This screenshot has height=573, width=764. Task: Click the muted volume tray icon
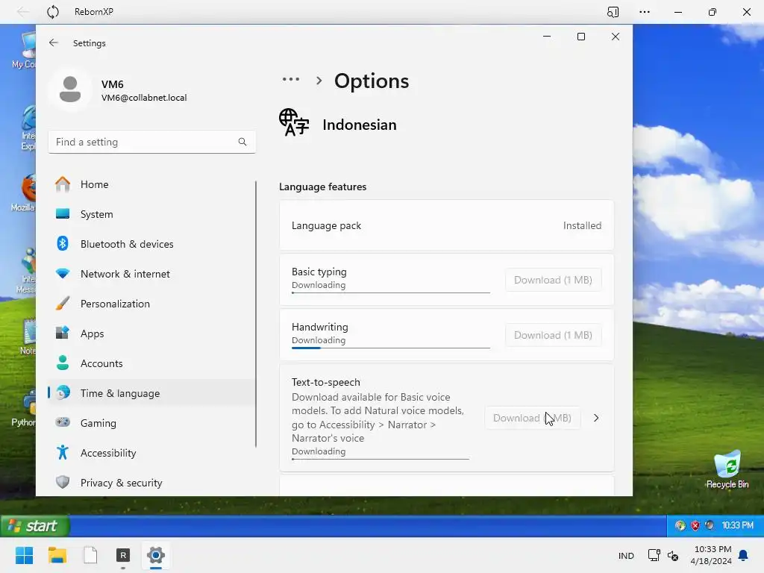(x=673, y=555)
